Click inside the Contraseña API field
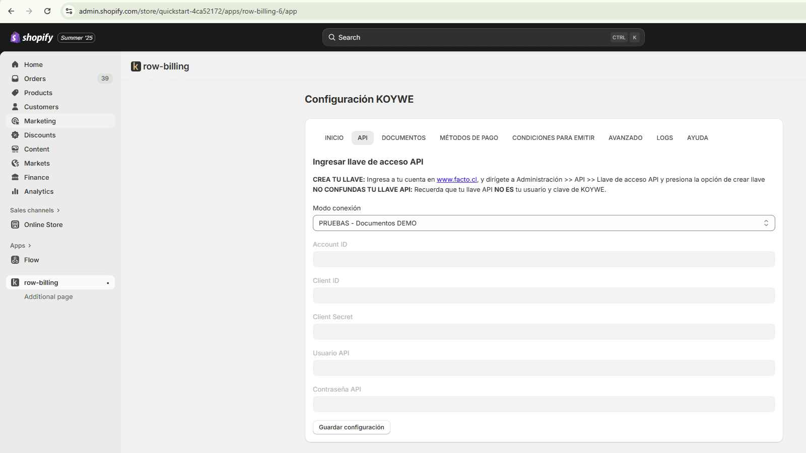Screen dimensions: 806x453 click(x=544, y=404)
